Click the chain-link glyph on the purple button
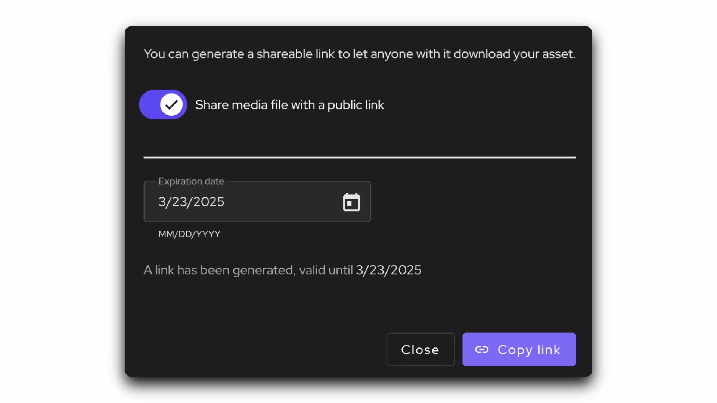The width and height of the screenshot is (717, 403). (x=482, y=350)
